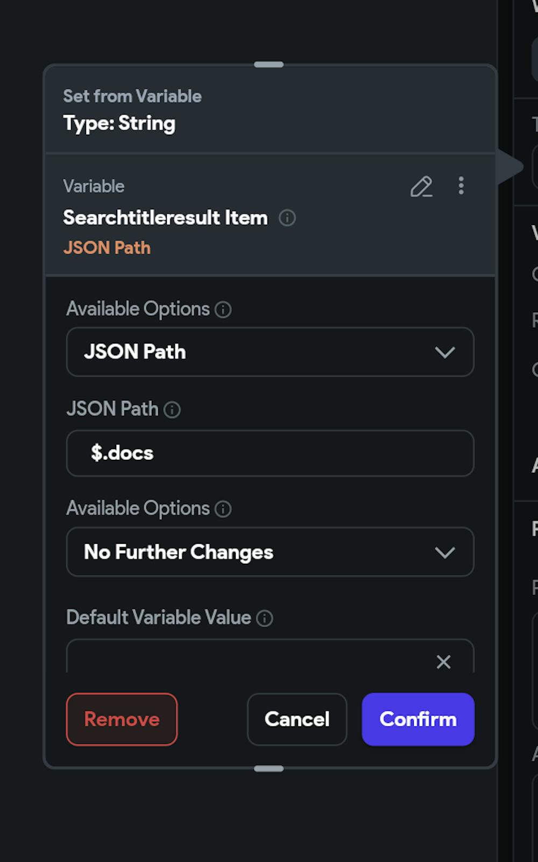
Task: Click info icon beside second Available Options label
Action: coord(223,509)
